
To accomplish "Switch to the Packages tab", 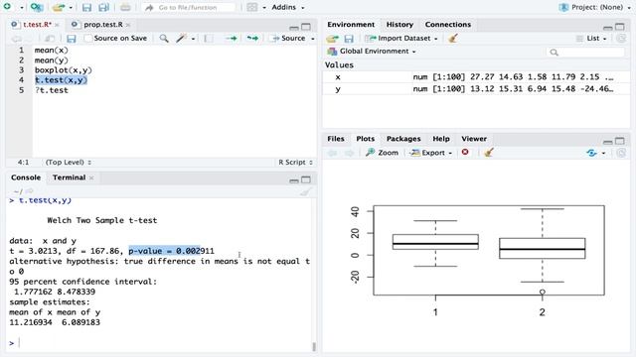I will [403, 139].
